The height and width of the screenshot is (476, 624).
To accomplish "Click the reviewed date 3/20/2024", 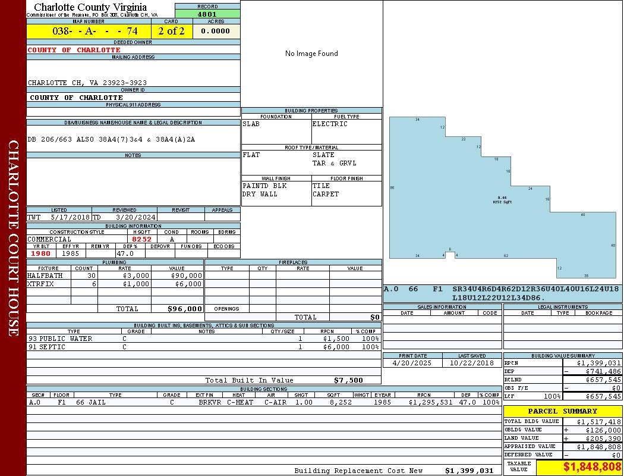I will (135, 218).
